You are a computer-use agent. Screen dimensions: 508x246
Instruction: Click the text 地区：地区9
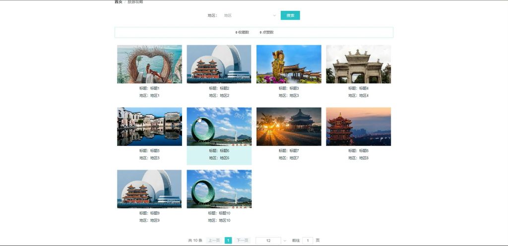[x=149, y=220]
